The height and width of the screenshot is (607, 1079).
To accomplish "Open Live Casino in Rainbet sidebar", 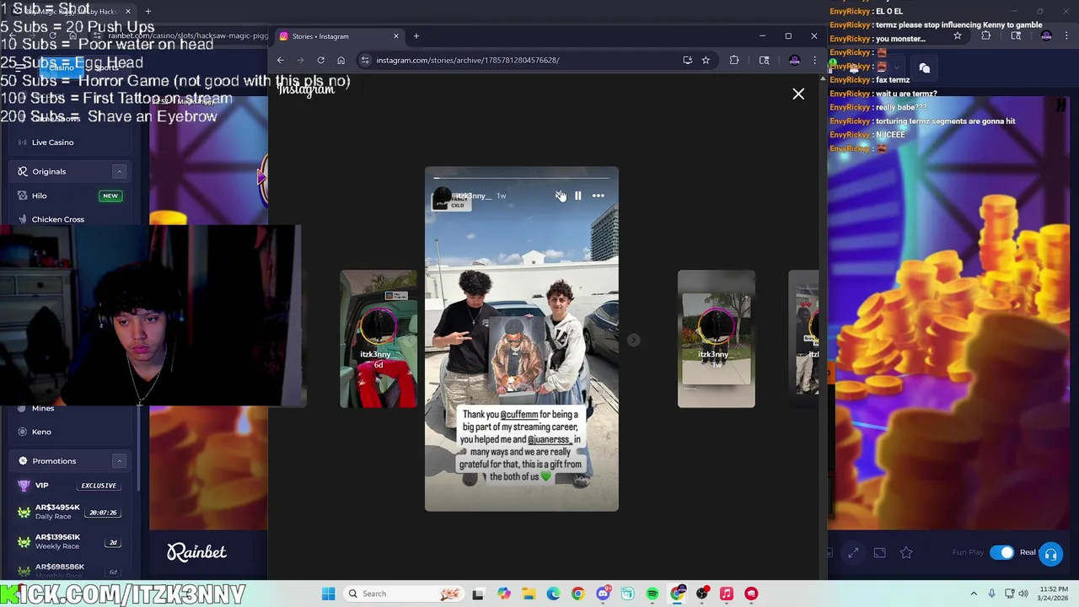I will 52,142.
